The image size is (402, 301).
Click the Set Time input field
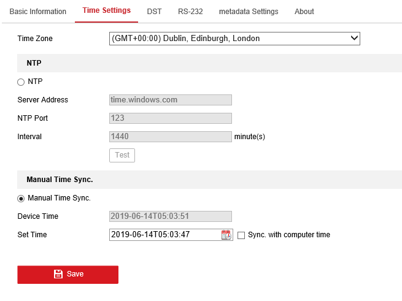point(164,235)
